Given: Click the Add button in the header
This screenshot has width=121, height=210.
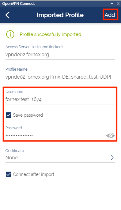Looking at the screenshot, I should point(110,15).
